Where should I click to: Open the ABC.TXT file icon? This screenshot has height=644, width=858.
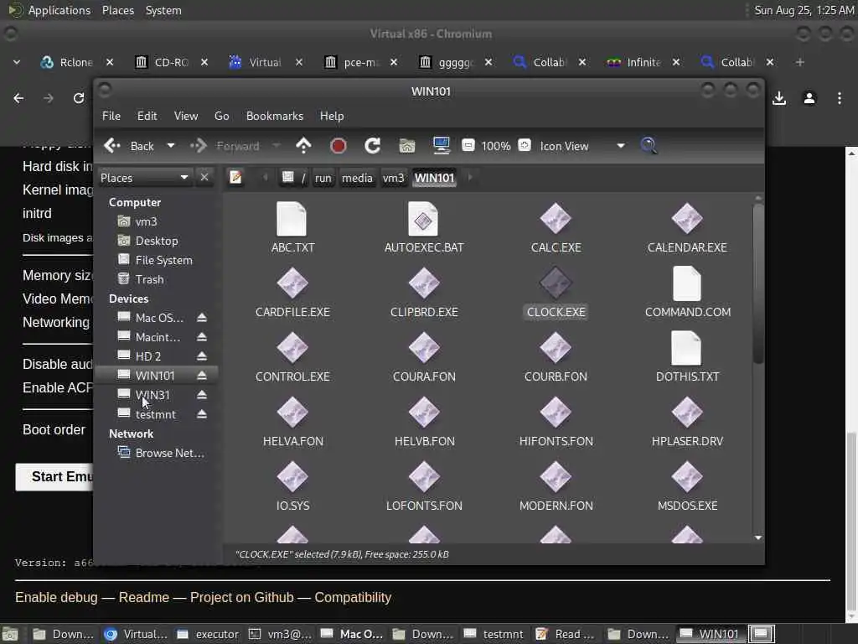(x=292, y=220)
